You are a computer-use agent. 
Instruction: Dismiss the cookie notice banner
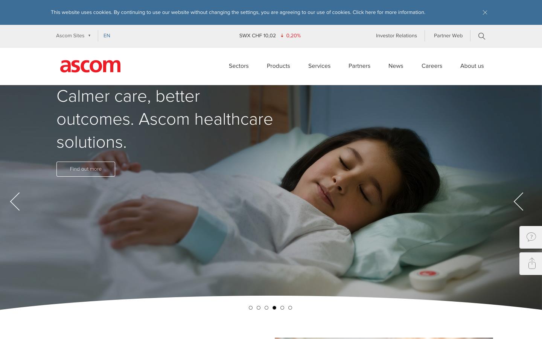point(485,12)
